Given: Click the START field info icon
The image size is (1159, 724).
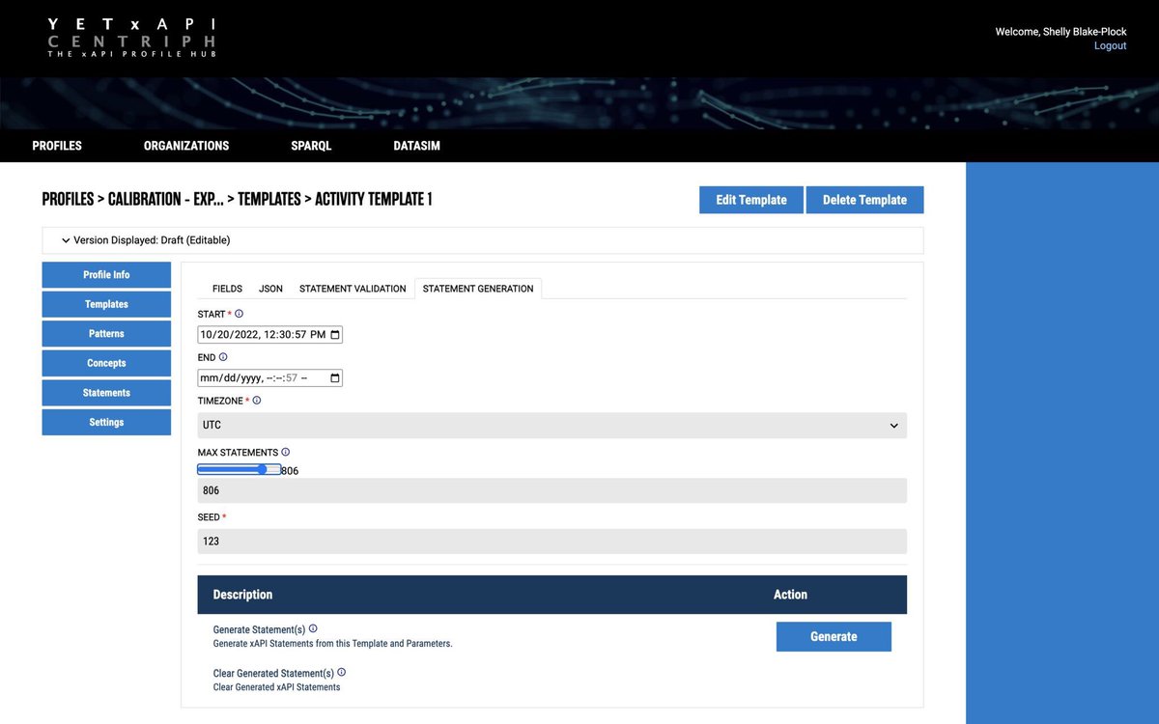Looking at the screenshot, I should (240, 314).
